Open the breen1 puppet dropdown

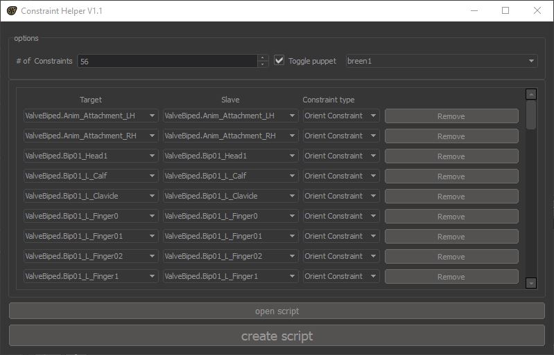tap(442, 61)
